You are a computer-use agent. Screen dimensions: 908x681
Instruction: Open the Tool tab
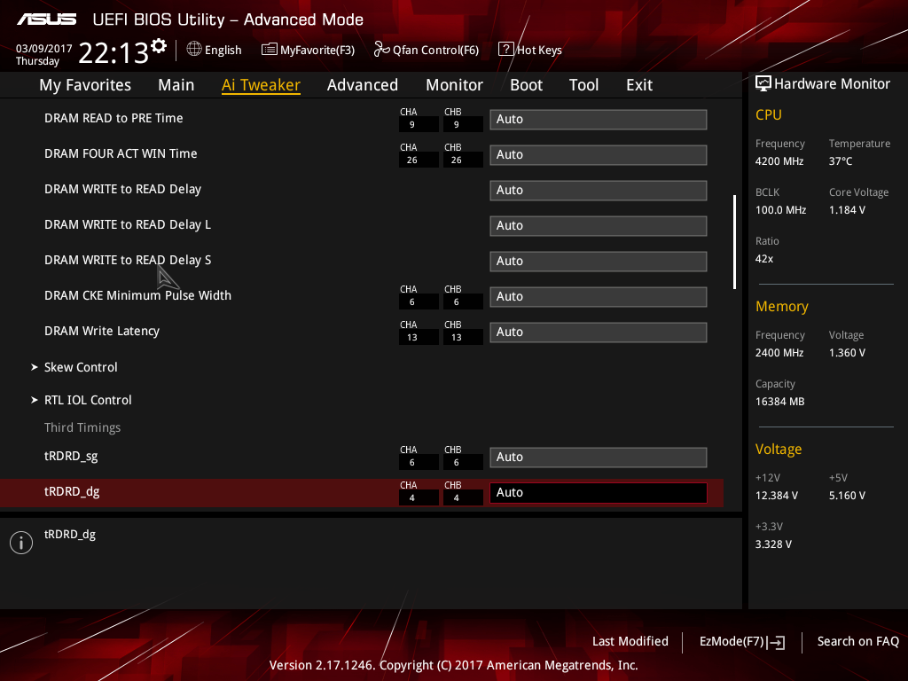pyautogui.click(x=583, y=85)
